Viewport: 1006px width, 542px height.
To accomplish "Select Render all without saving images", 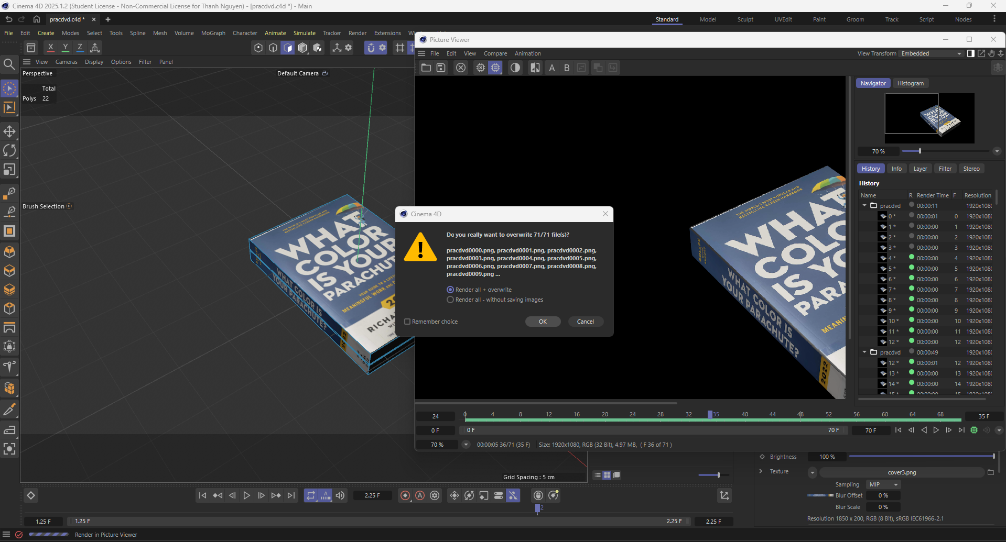I will click(450, 300).
